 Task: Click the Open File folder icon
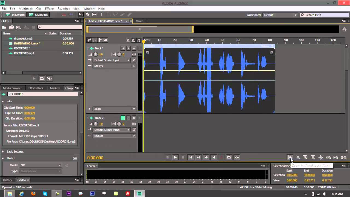(4, 27)
